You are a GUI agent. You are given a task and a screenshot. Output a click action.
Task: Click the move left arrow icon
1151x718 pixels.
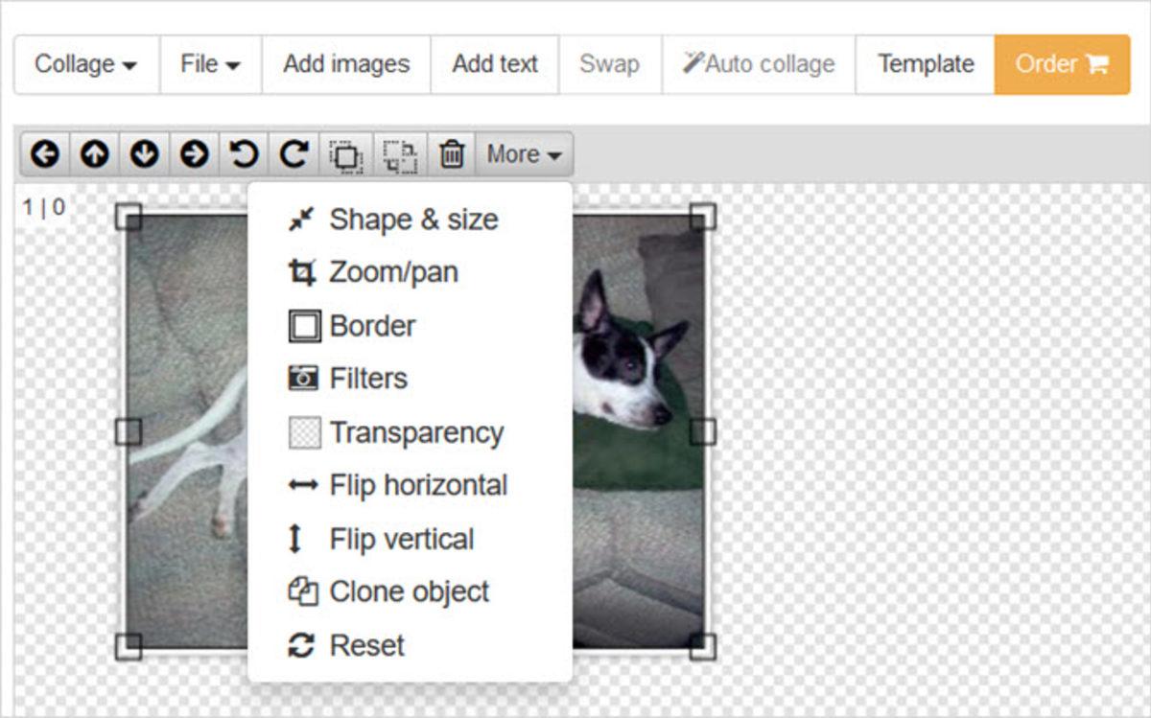45,153
